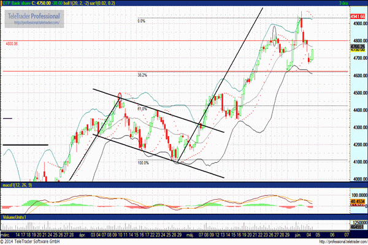Click the 464551 volume value tag
This screenshot has height=245, width=368.
[358, 227]
